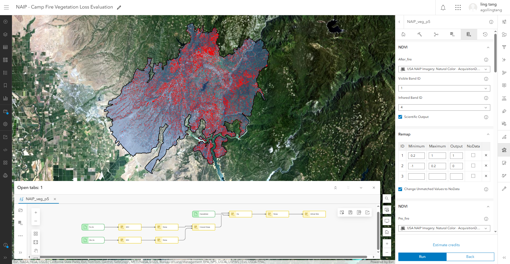The image size is (510, 264).
Task: Select the Attribute Table node
Action: [x=314, y=214]
